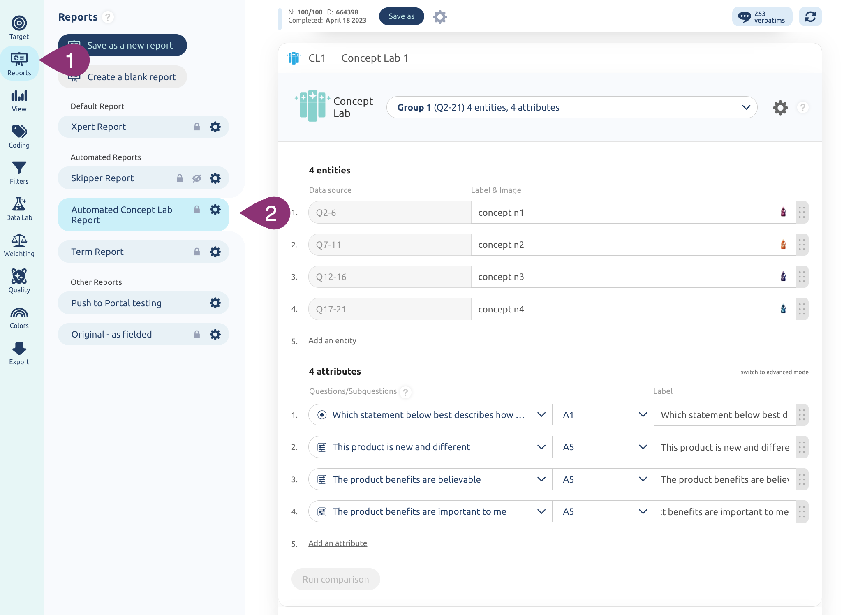The image size is (851, 615).
Task: Click the gear next to Save as
Action: click(x=440, y=17)
